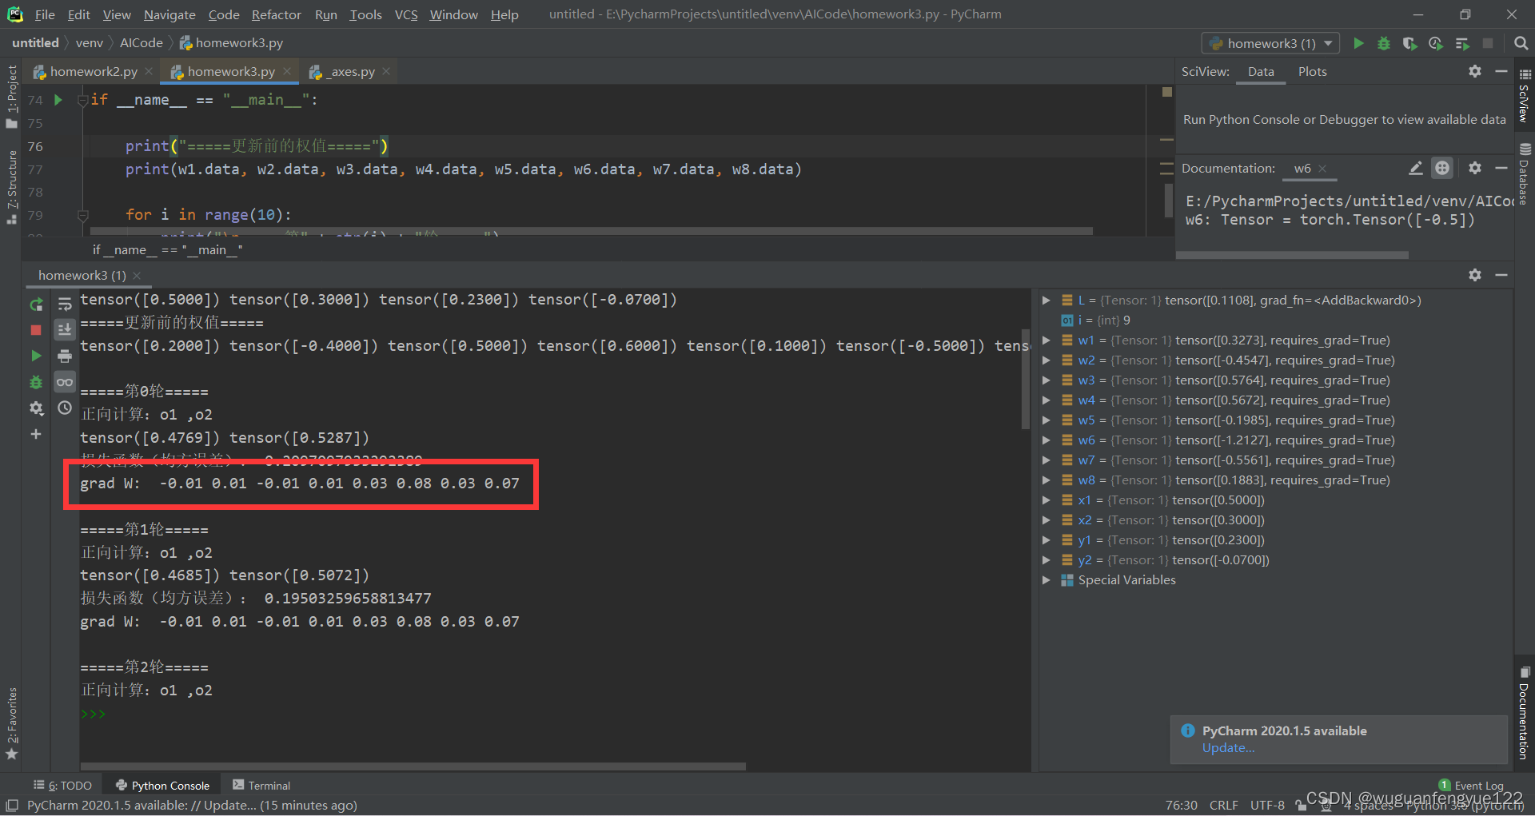Open the Refactor menu
1535x816 pixels.
tap(276, 14)
